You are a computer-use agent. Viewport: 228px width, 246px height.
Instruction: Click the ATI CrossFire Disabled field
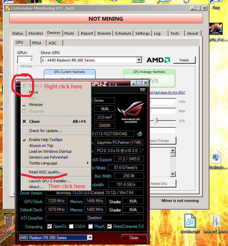click(95, 218)
